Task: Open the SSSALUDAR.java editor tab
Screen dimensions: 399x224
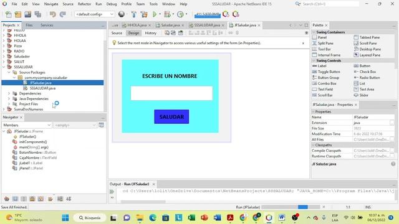Action: pos(207,25)
